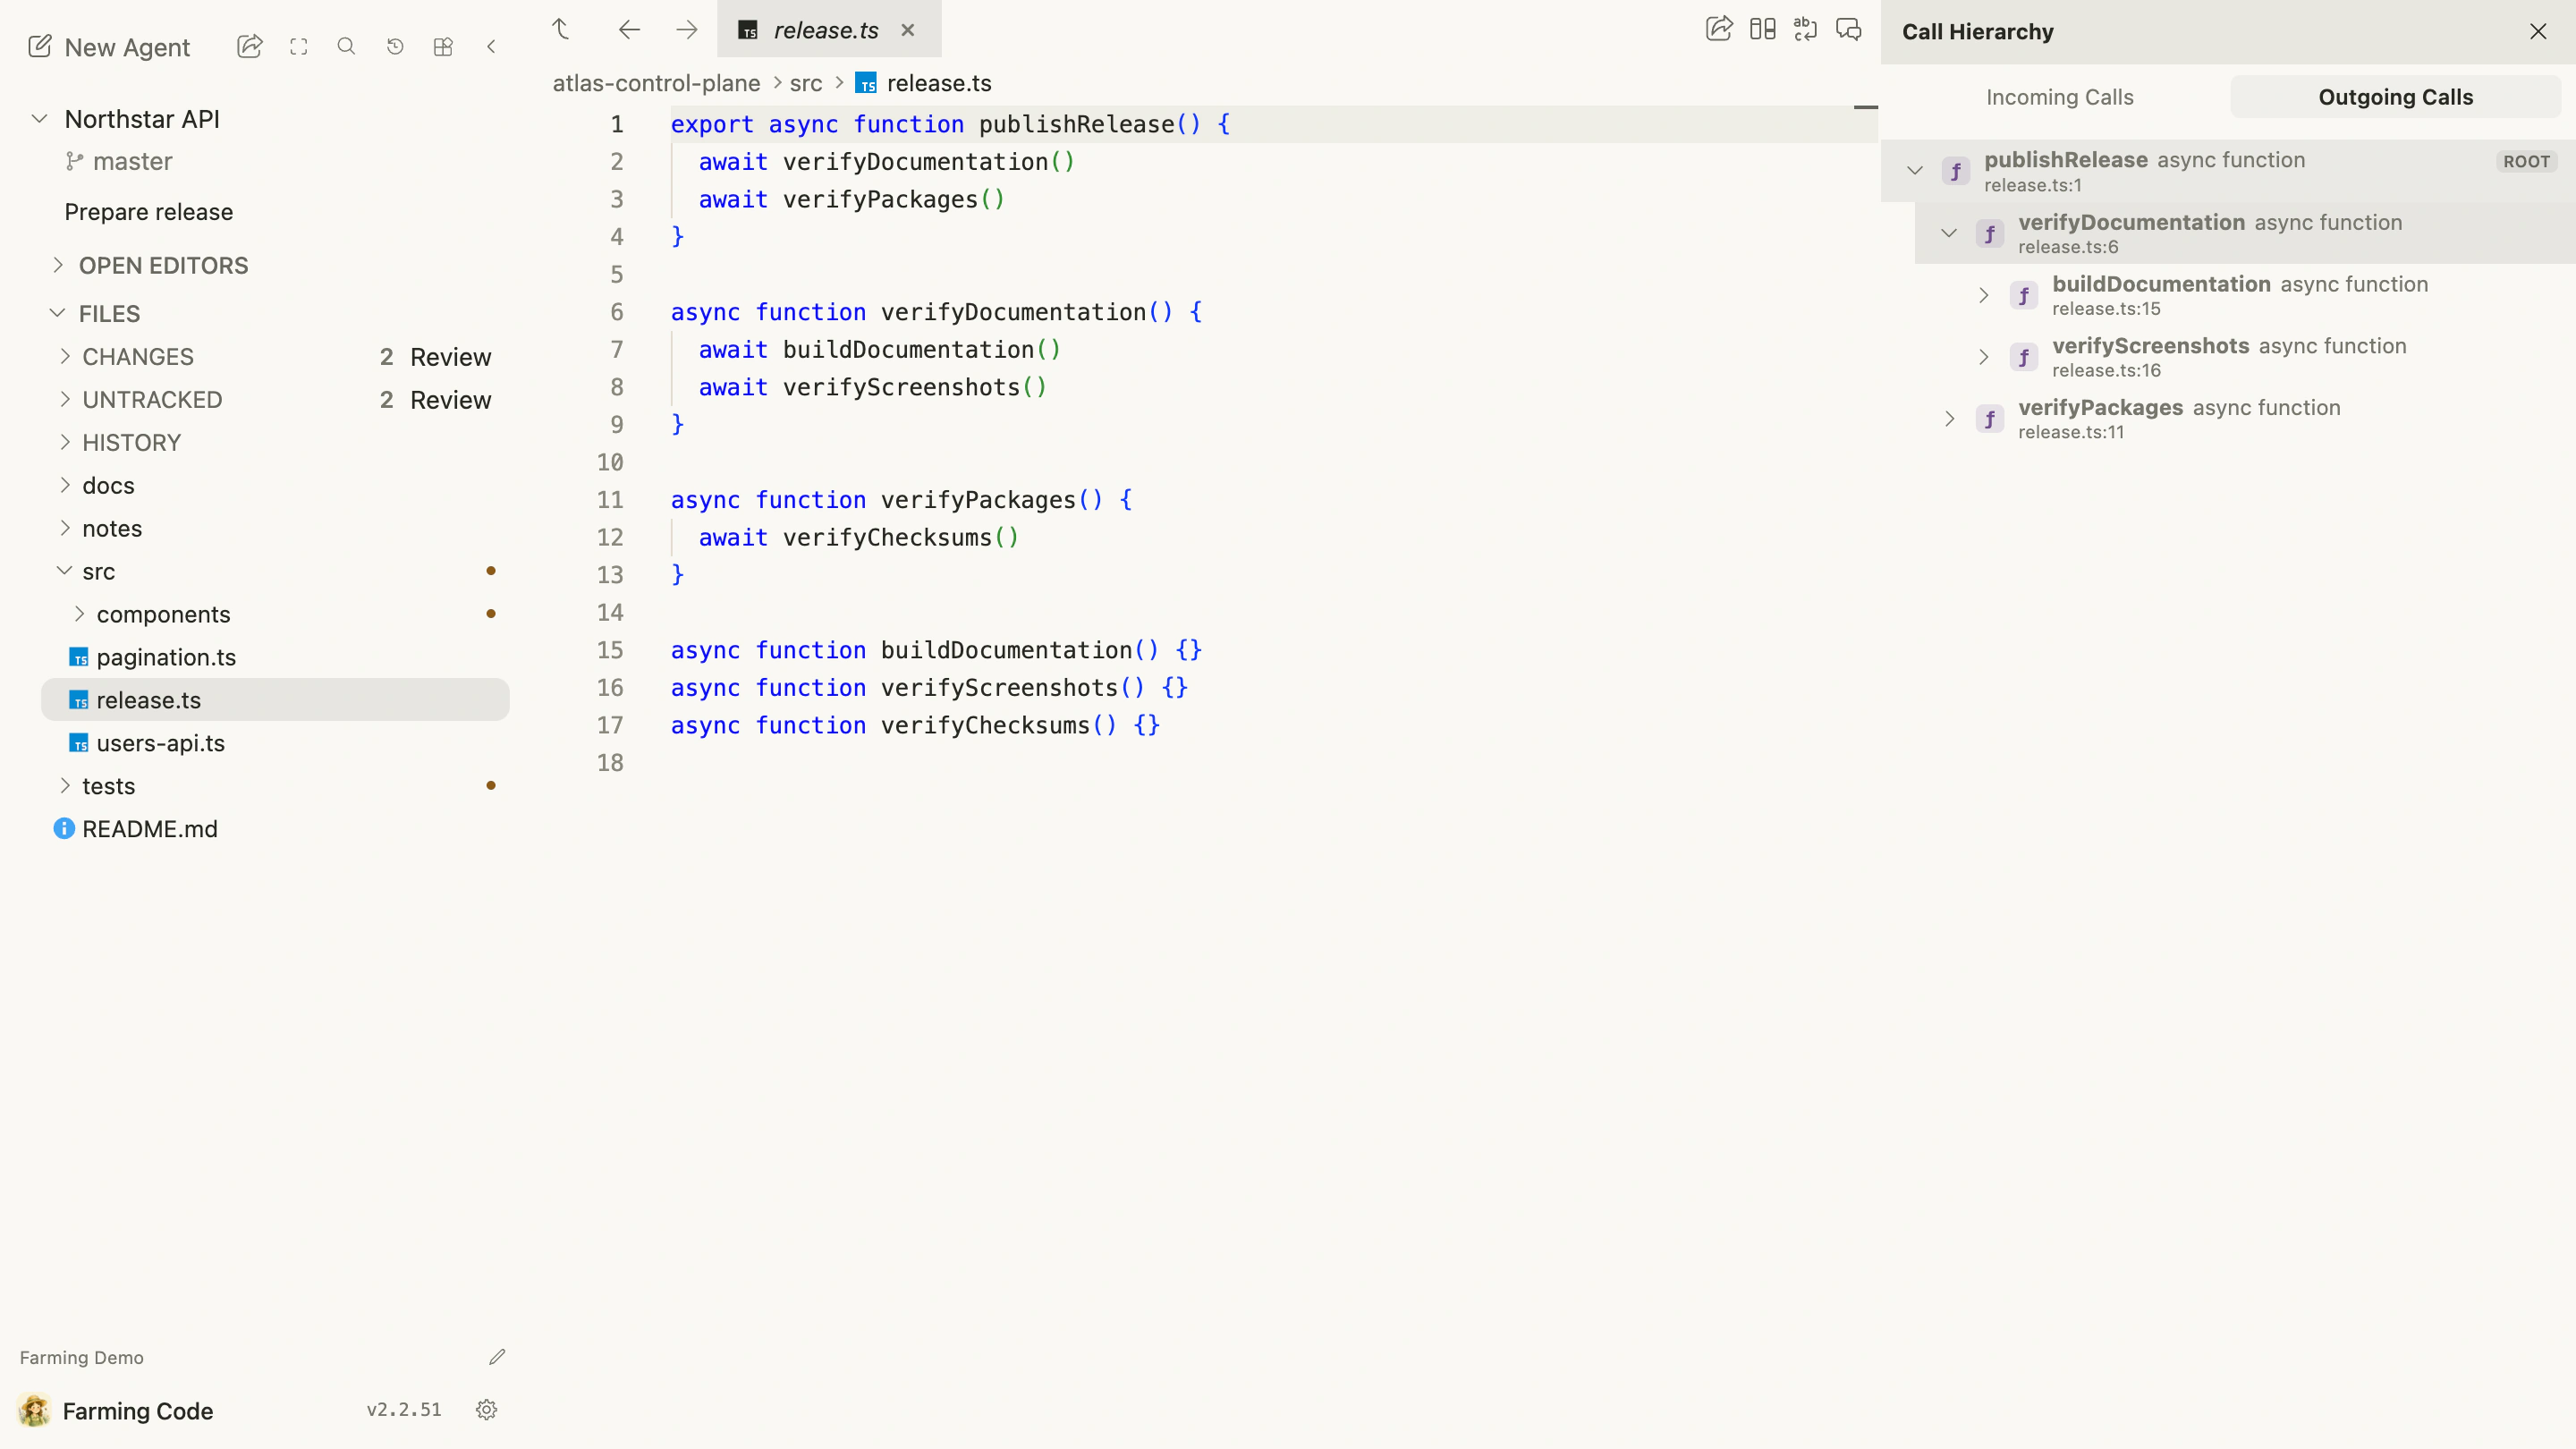This screenshot has width=2576, height=1449.
Task: Expand OPEN EDITORS section
Action: [x=57, y=265]
